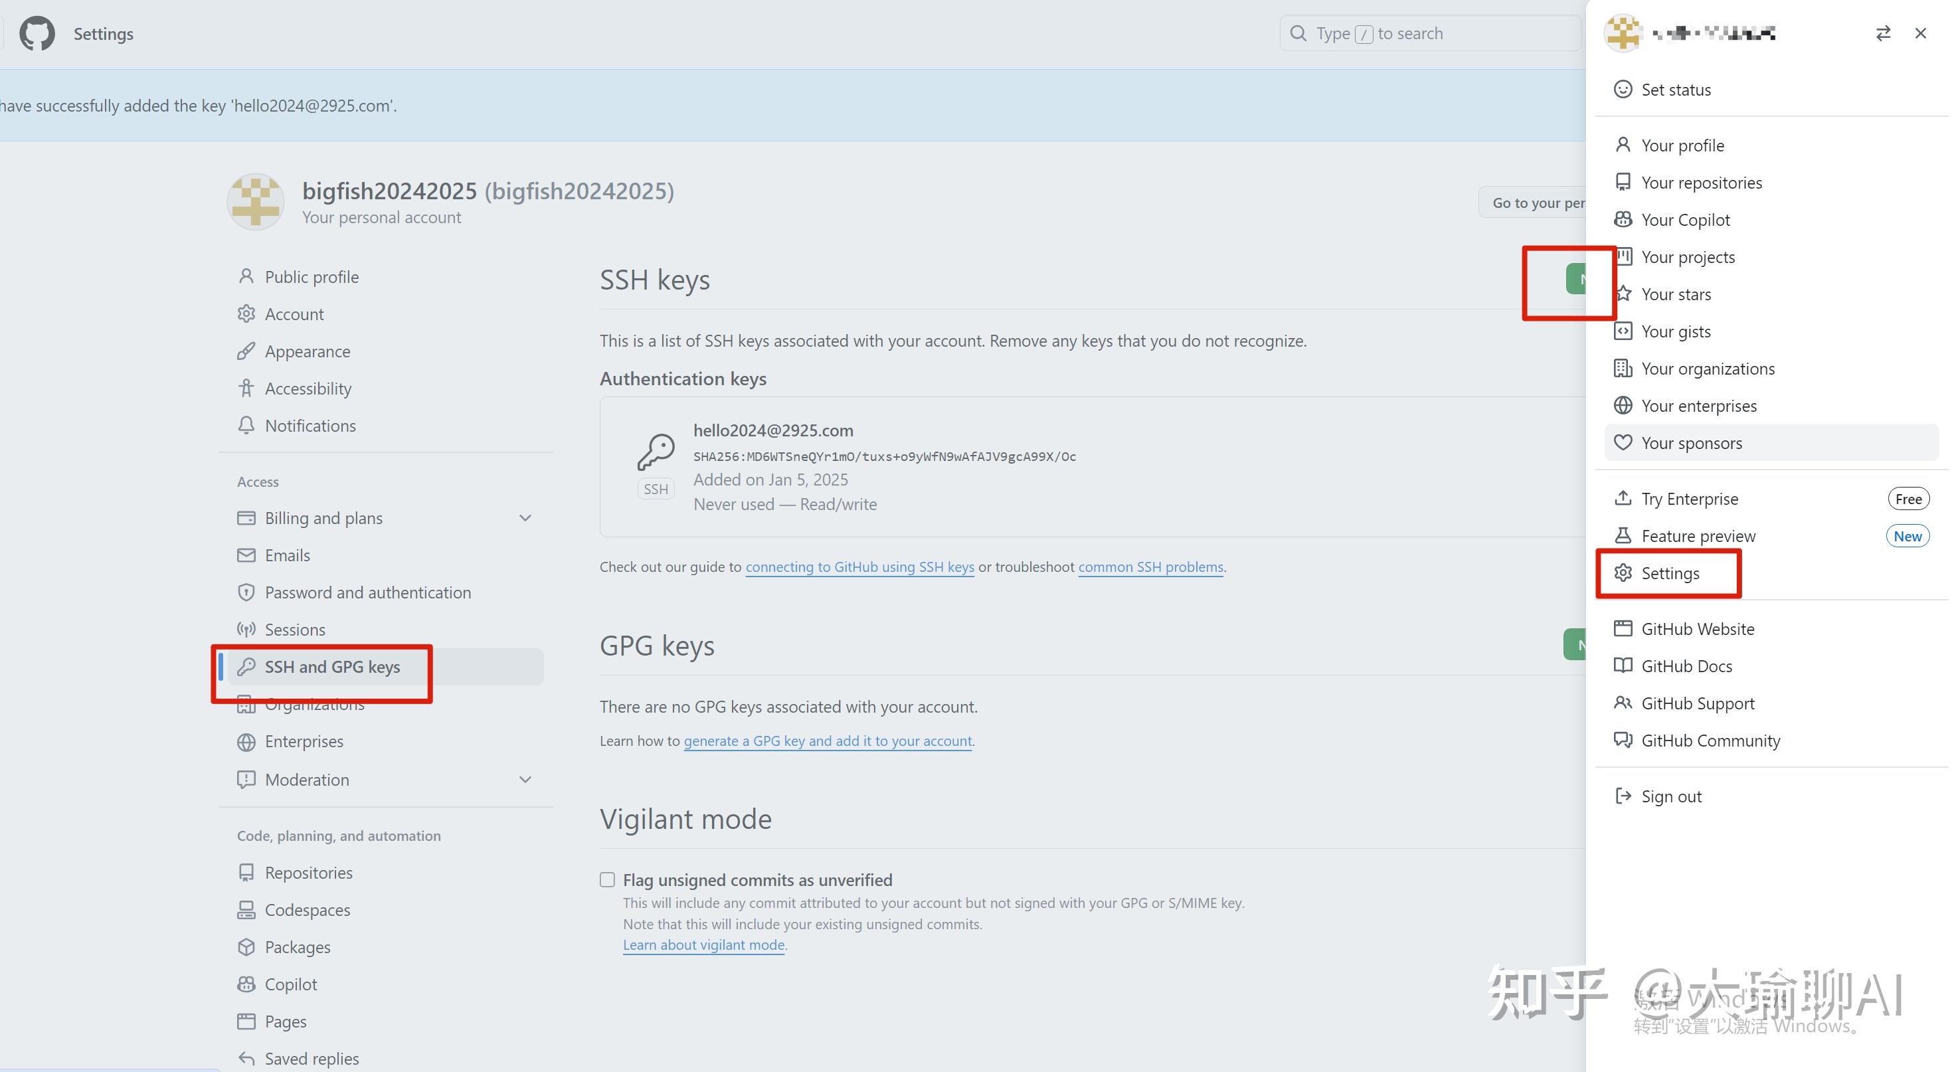Open Your gists from user menu
The width and height of the screenshot is (1954, 1072).
click(x=1675, y=331)
